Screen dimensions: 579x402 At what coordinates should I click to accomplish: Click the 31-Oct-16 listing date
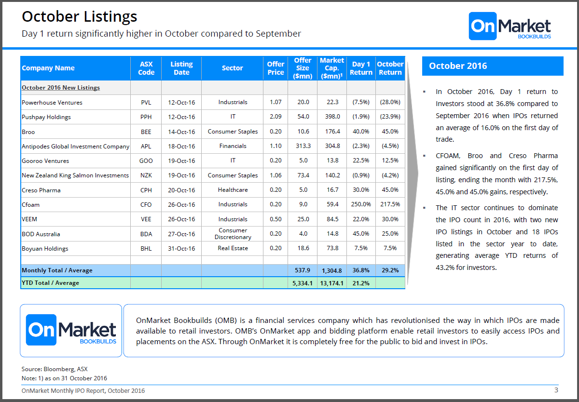click(x=181, y=248)
